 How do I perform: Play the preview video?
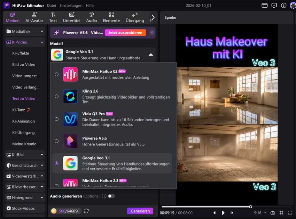(223, 213)
